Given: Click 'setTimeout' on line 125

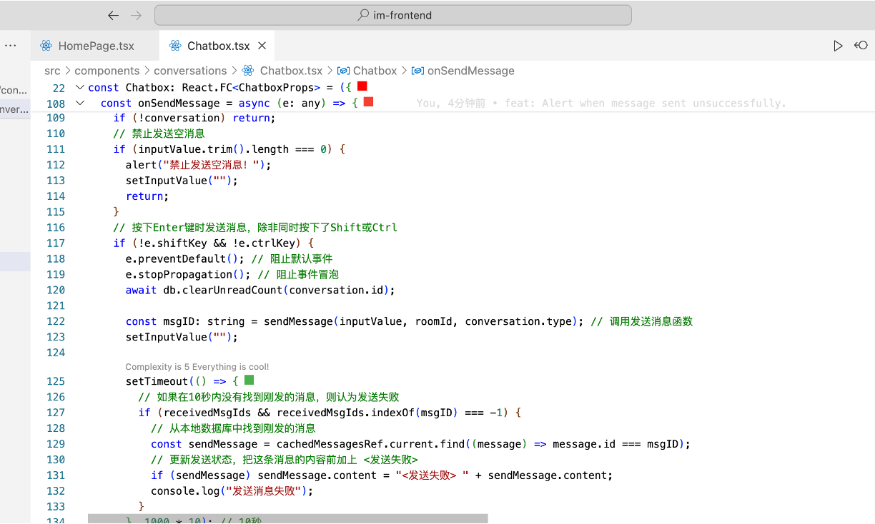Looking at the screenshot, I should pyautogui.click(x=157, y=382).
